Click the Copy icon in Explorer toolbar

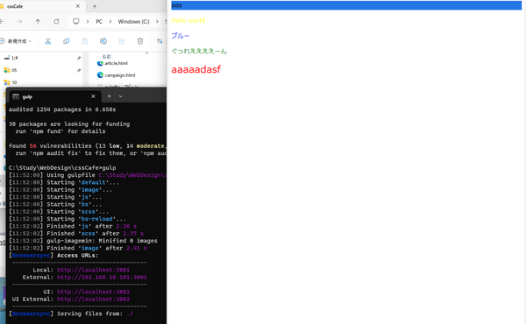tap(66, 41)
